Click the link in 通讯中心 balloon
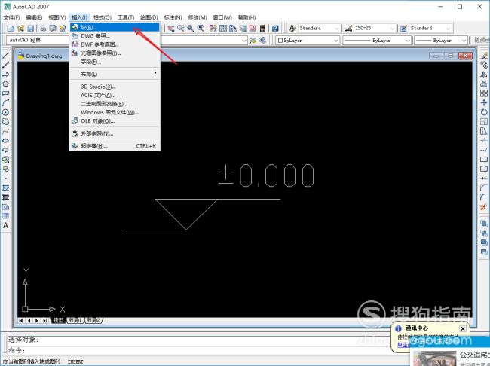The image size is (490, 366). [403, 345]
